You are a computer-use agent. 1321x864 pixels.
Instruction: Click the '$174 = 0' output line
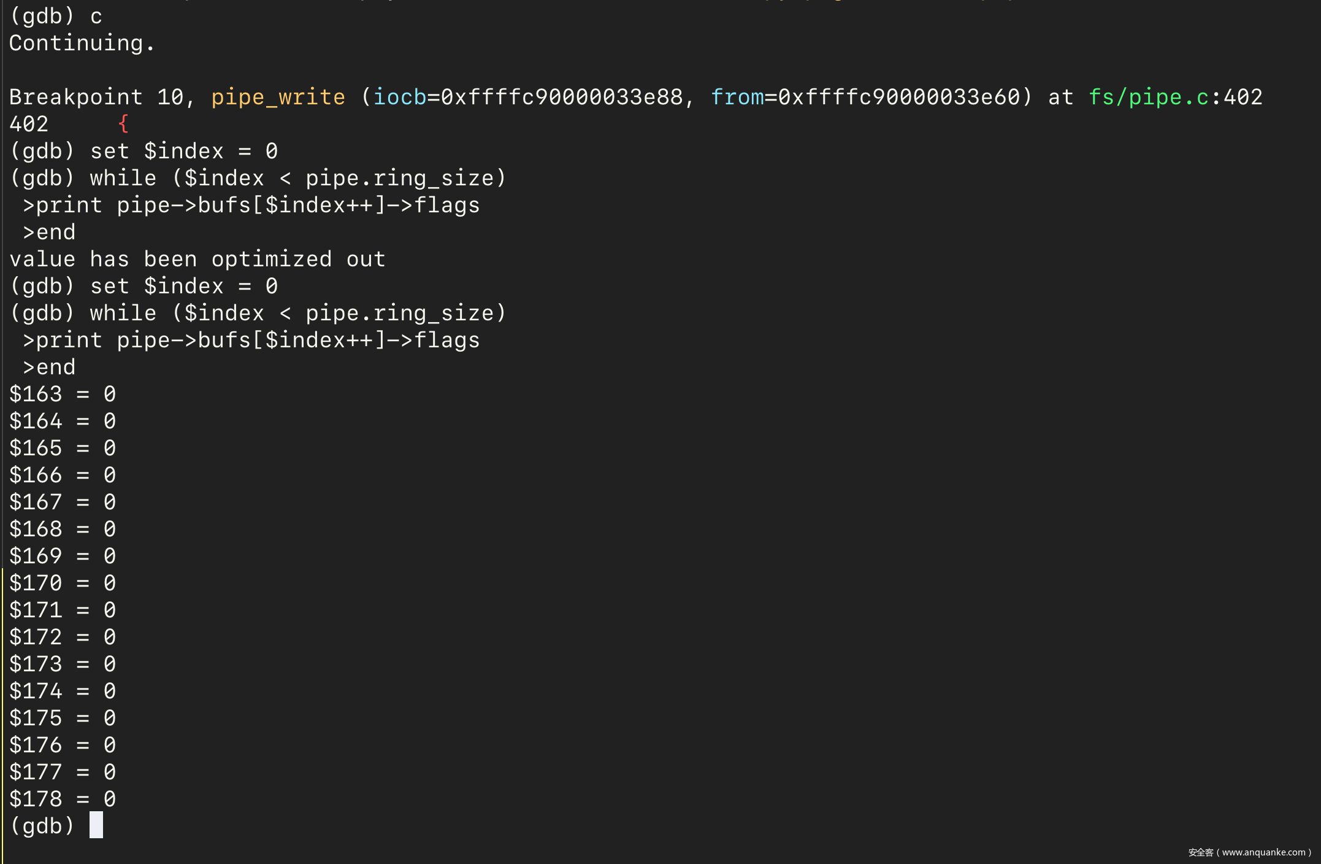pyautogui.click(x=63, y=691)
